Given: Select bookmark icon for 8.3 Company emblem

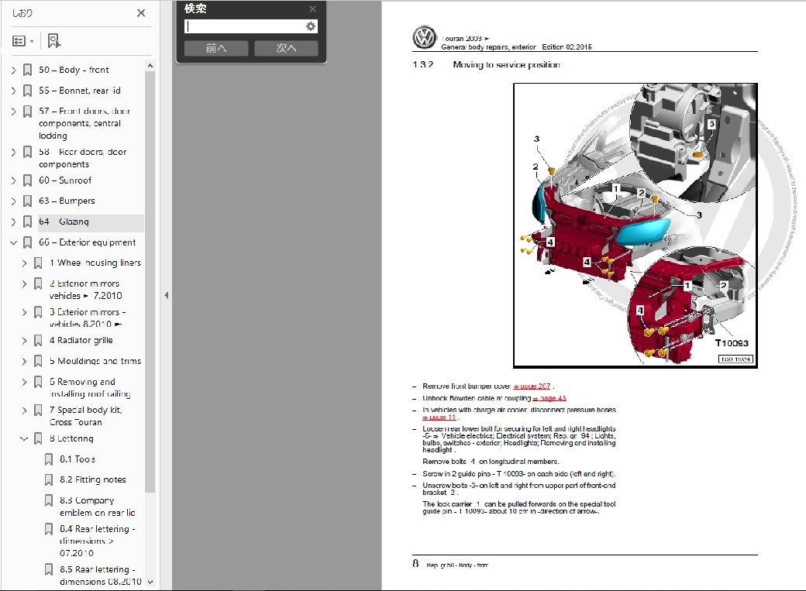Looking at the screenshot, I should coord(49,500).
